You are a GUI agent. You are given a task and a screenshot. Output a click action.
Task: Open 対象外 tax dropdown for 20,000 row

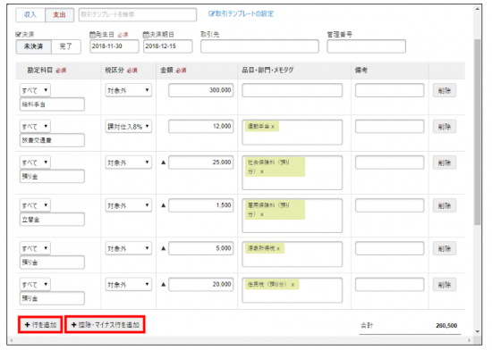[x=128, y=285]
